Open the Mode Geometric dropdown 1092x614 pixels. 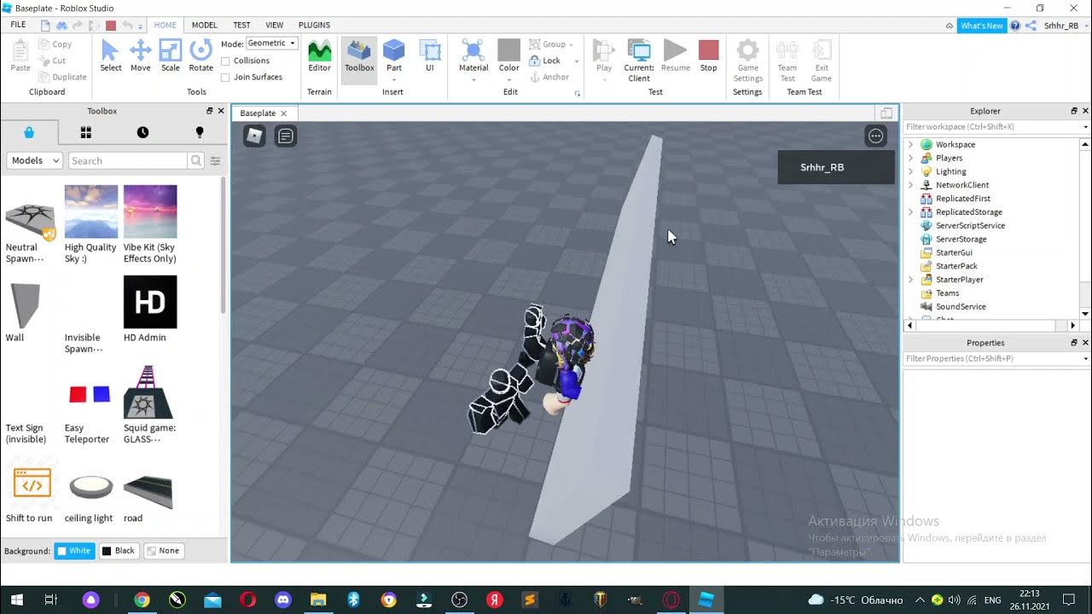pos(271,43)
